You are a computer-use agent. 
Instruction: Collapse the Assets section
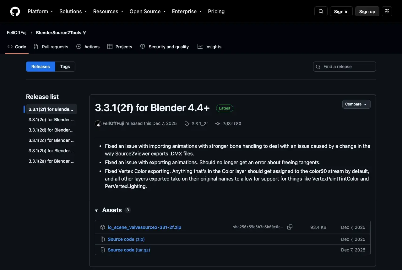click(x=96, y=210)
